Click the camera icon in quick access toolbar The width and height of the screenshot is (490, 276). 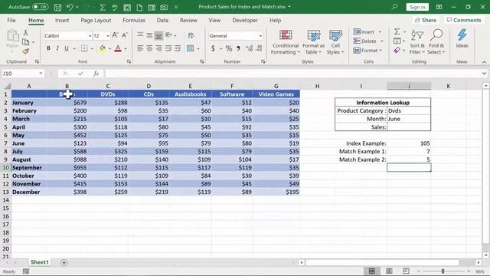[x=164, y=7]
